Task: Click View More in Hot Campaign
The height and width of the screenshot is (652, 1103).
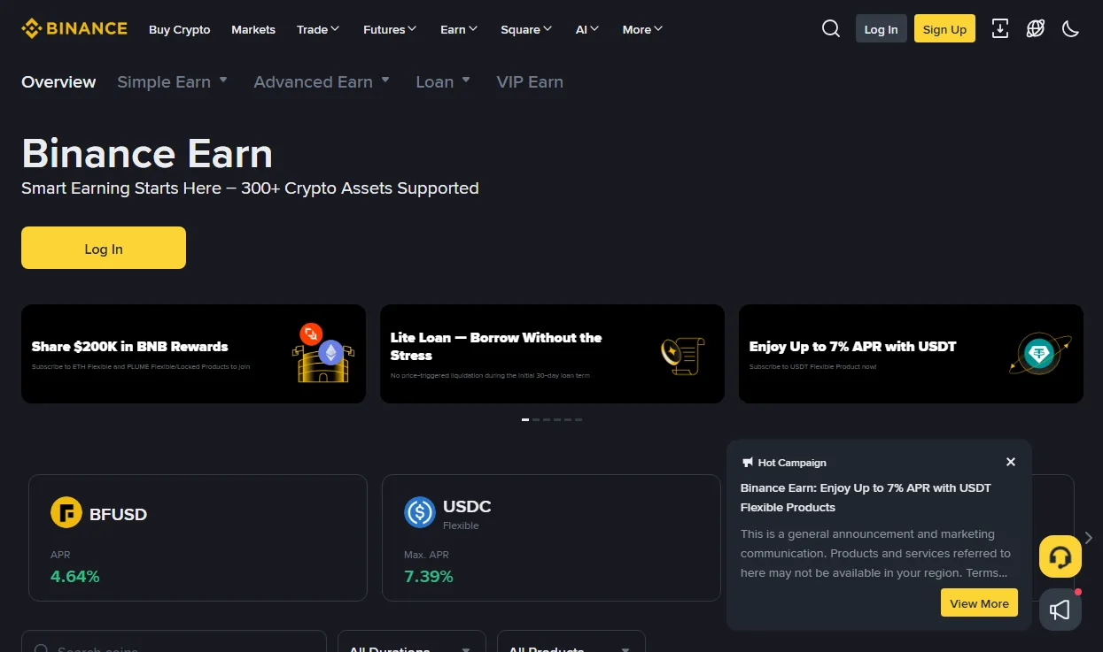Action: click(979, 603)
